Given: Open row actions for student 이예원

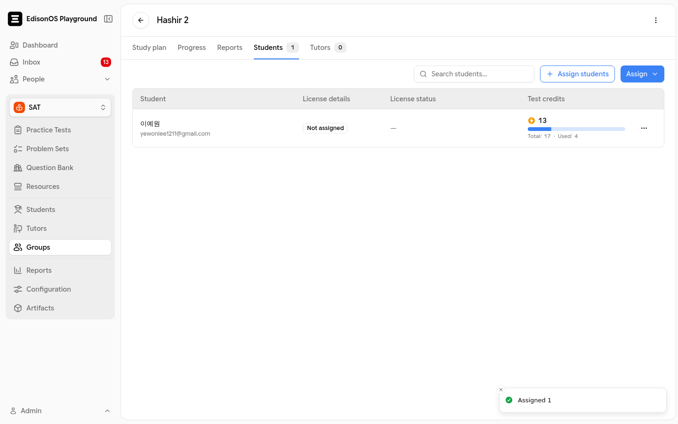Looking at the screenshot, I should (644, 128).
